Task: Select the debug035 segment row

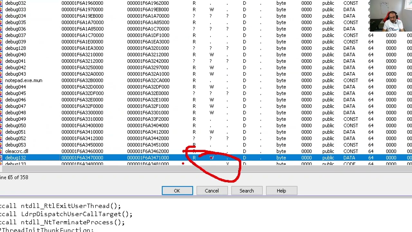Action: [206, 22]
